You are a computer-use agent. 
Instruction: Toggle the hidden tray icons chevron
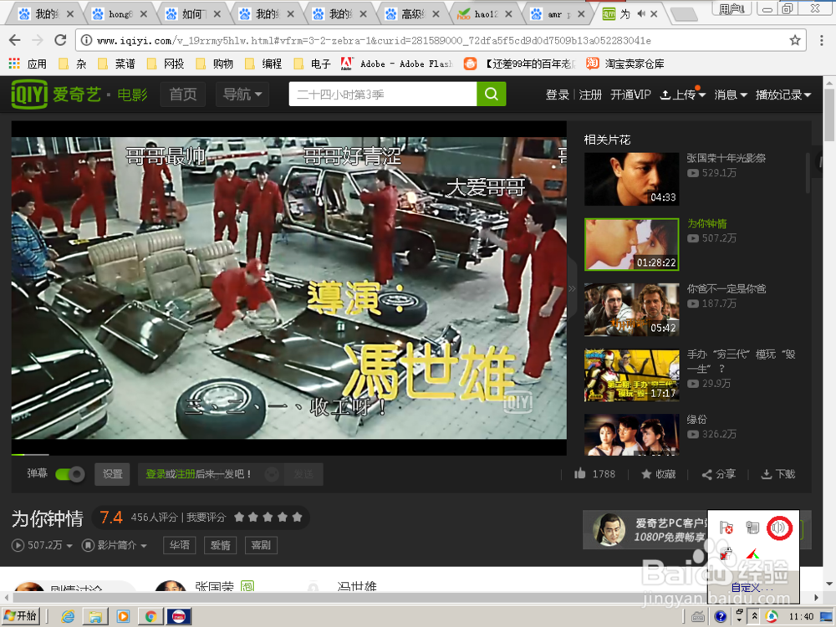click(754, 616)
